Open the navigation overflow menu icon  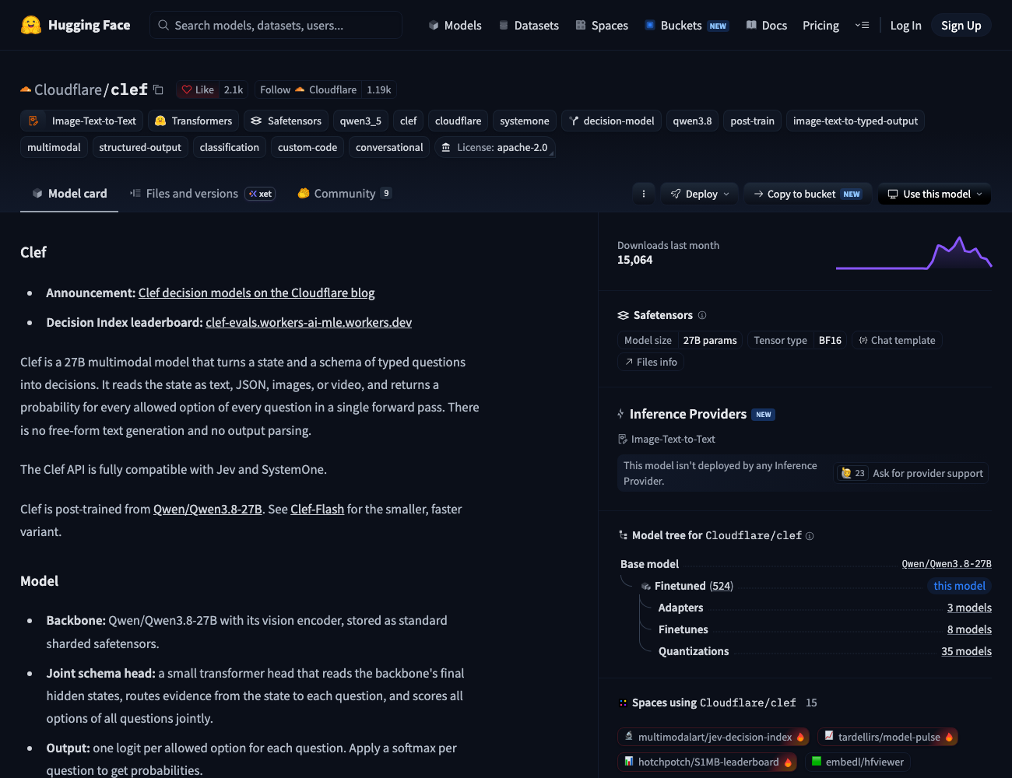tap(862, 25)
